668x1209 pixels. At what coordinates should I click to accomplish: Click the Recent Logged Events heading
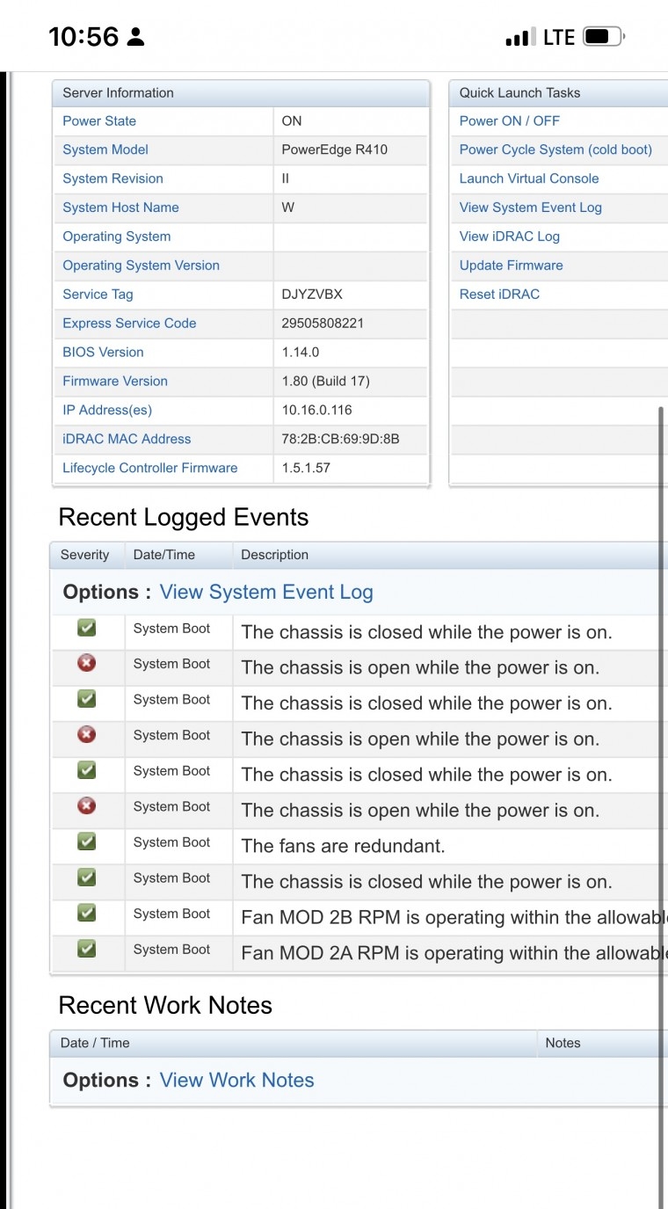click(x=184, y=517)
